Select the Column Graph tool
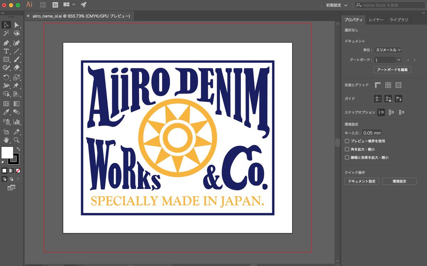 [x=16, y=122]
